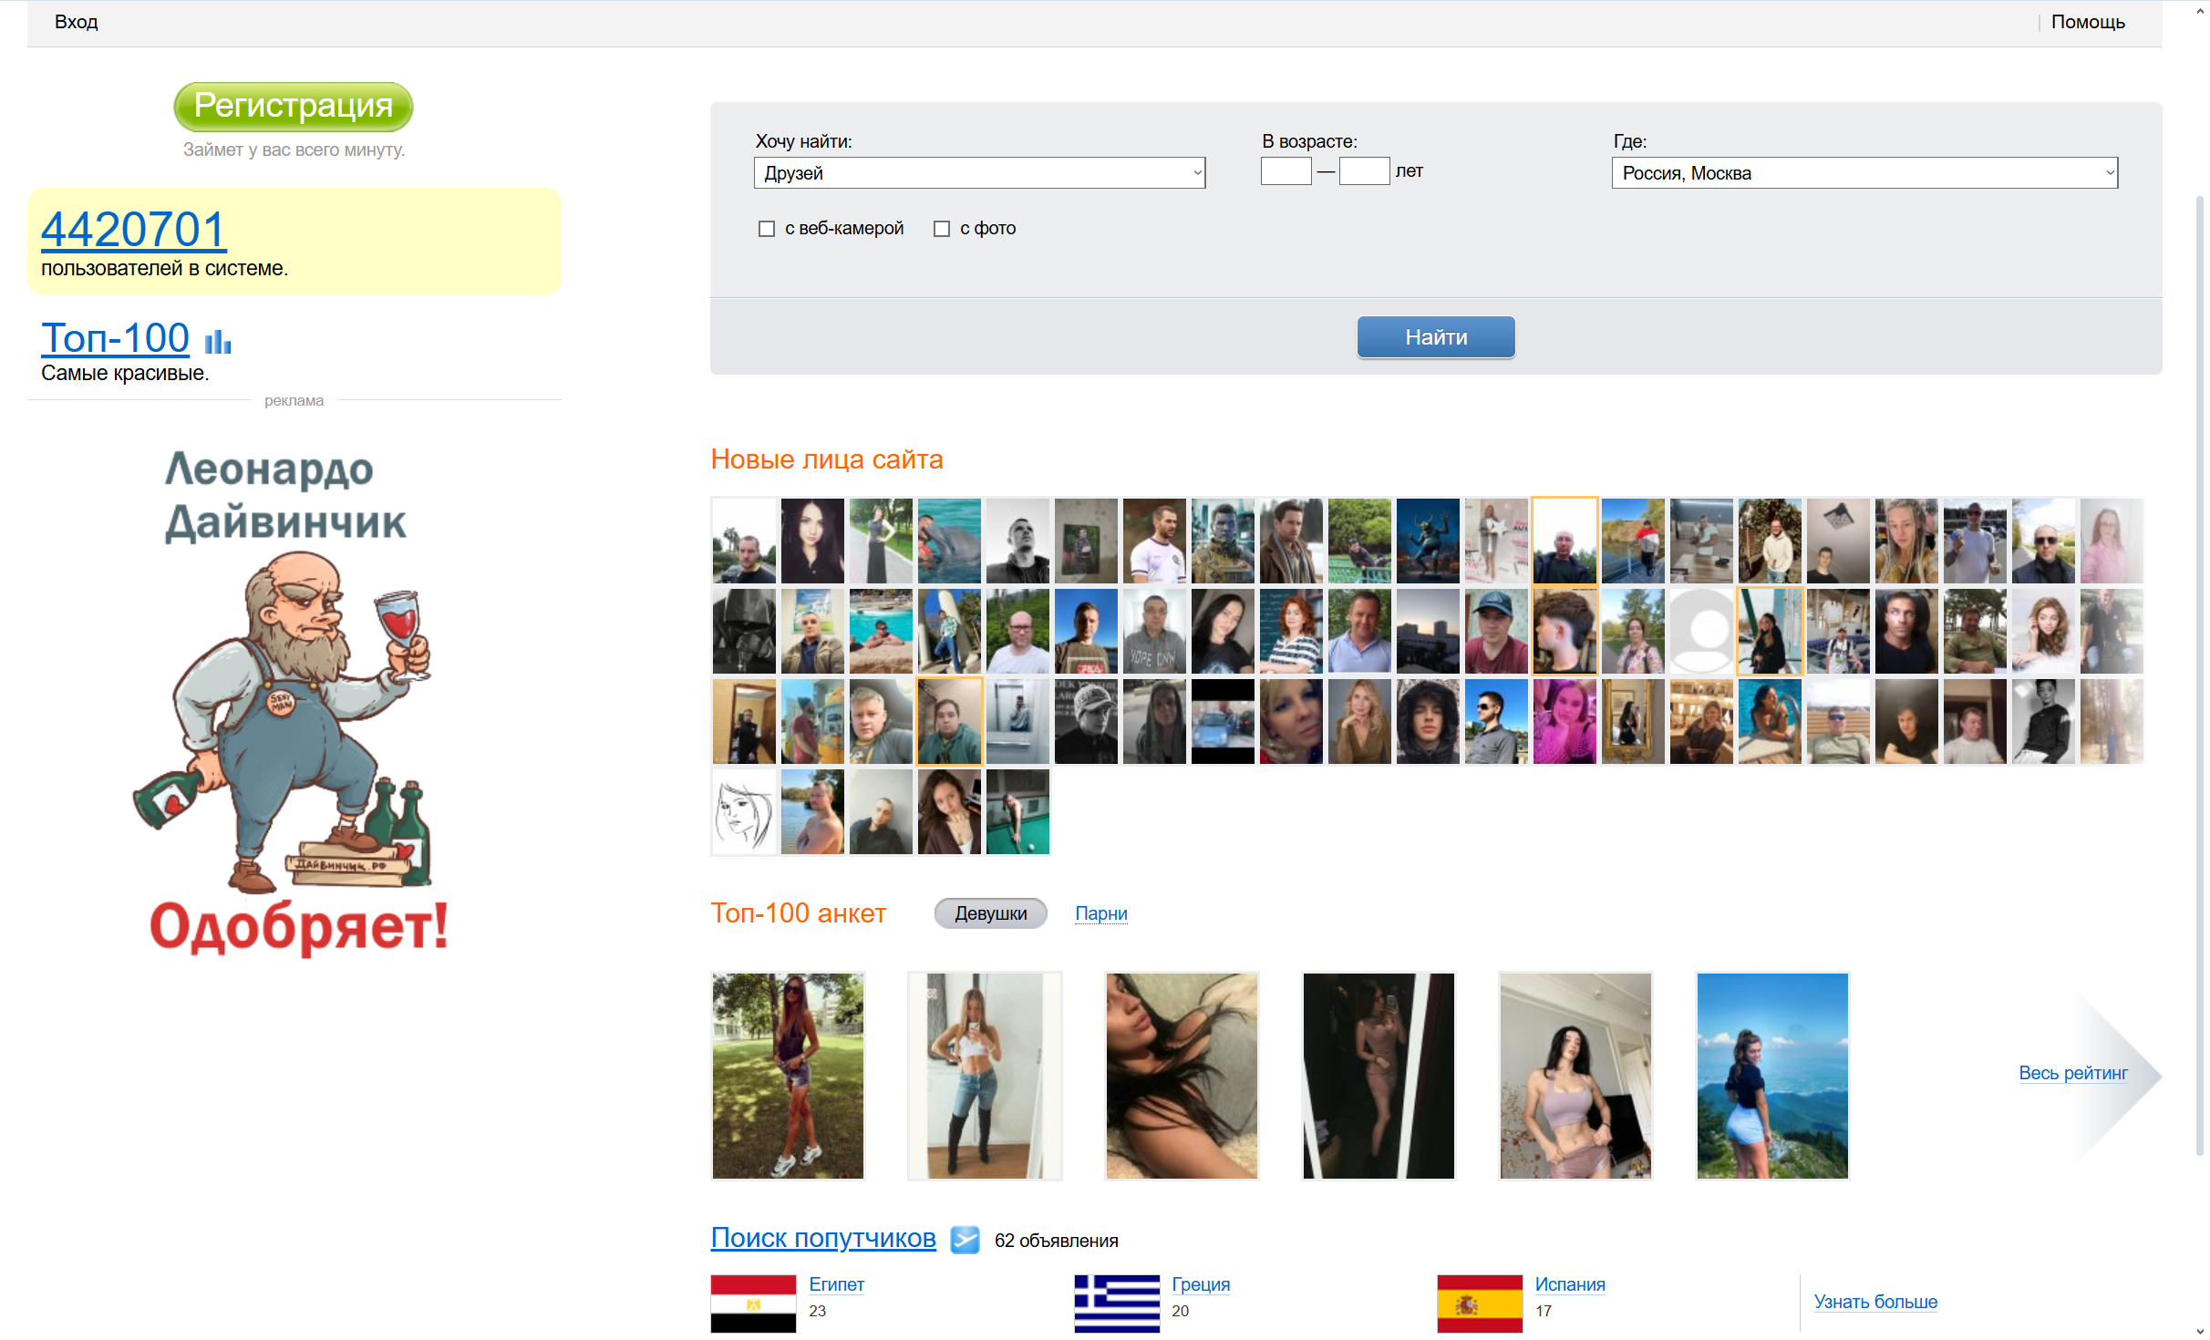This screenshot has width=2210, height=1340.
Task: Open the Egypt flag icon
Action: 753,1304
